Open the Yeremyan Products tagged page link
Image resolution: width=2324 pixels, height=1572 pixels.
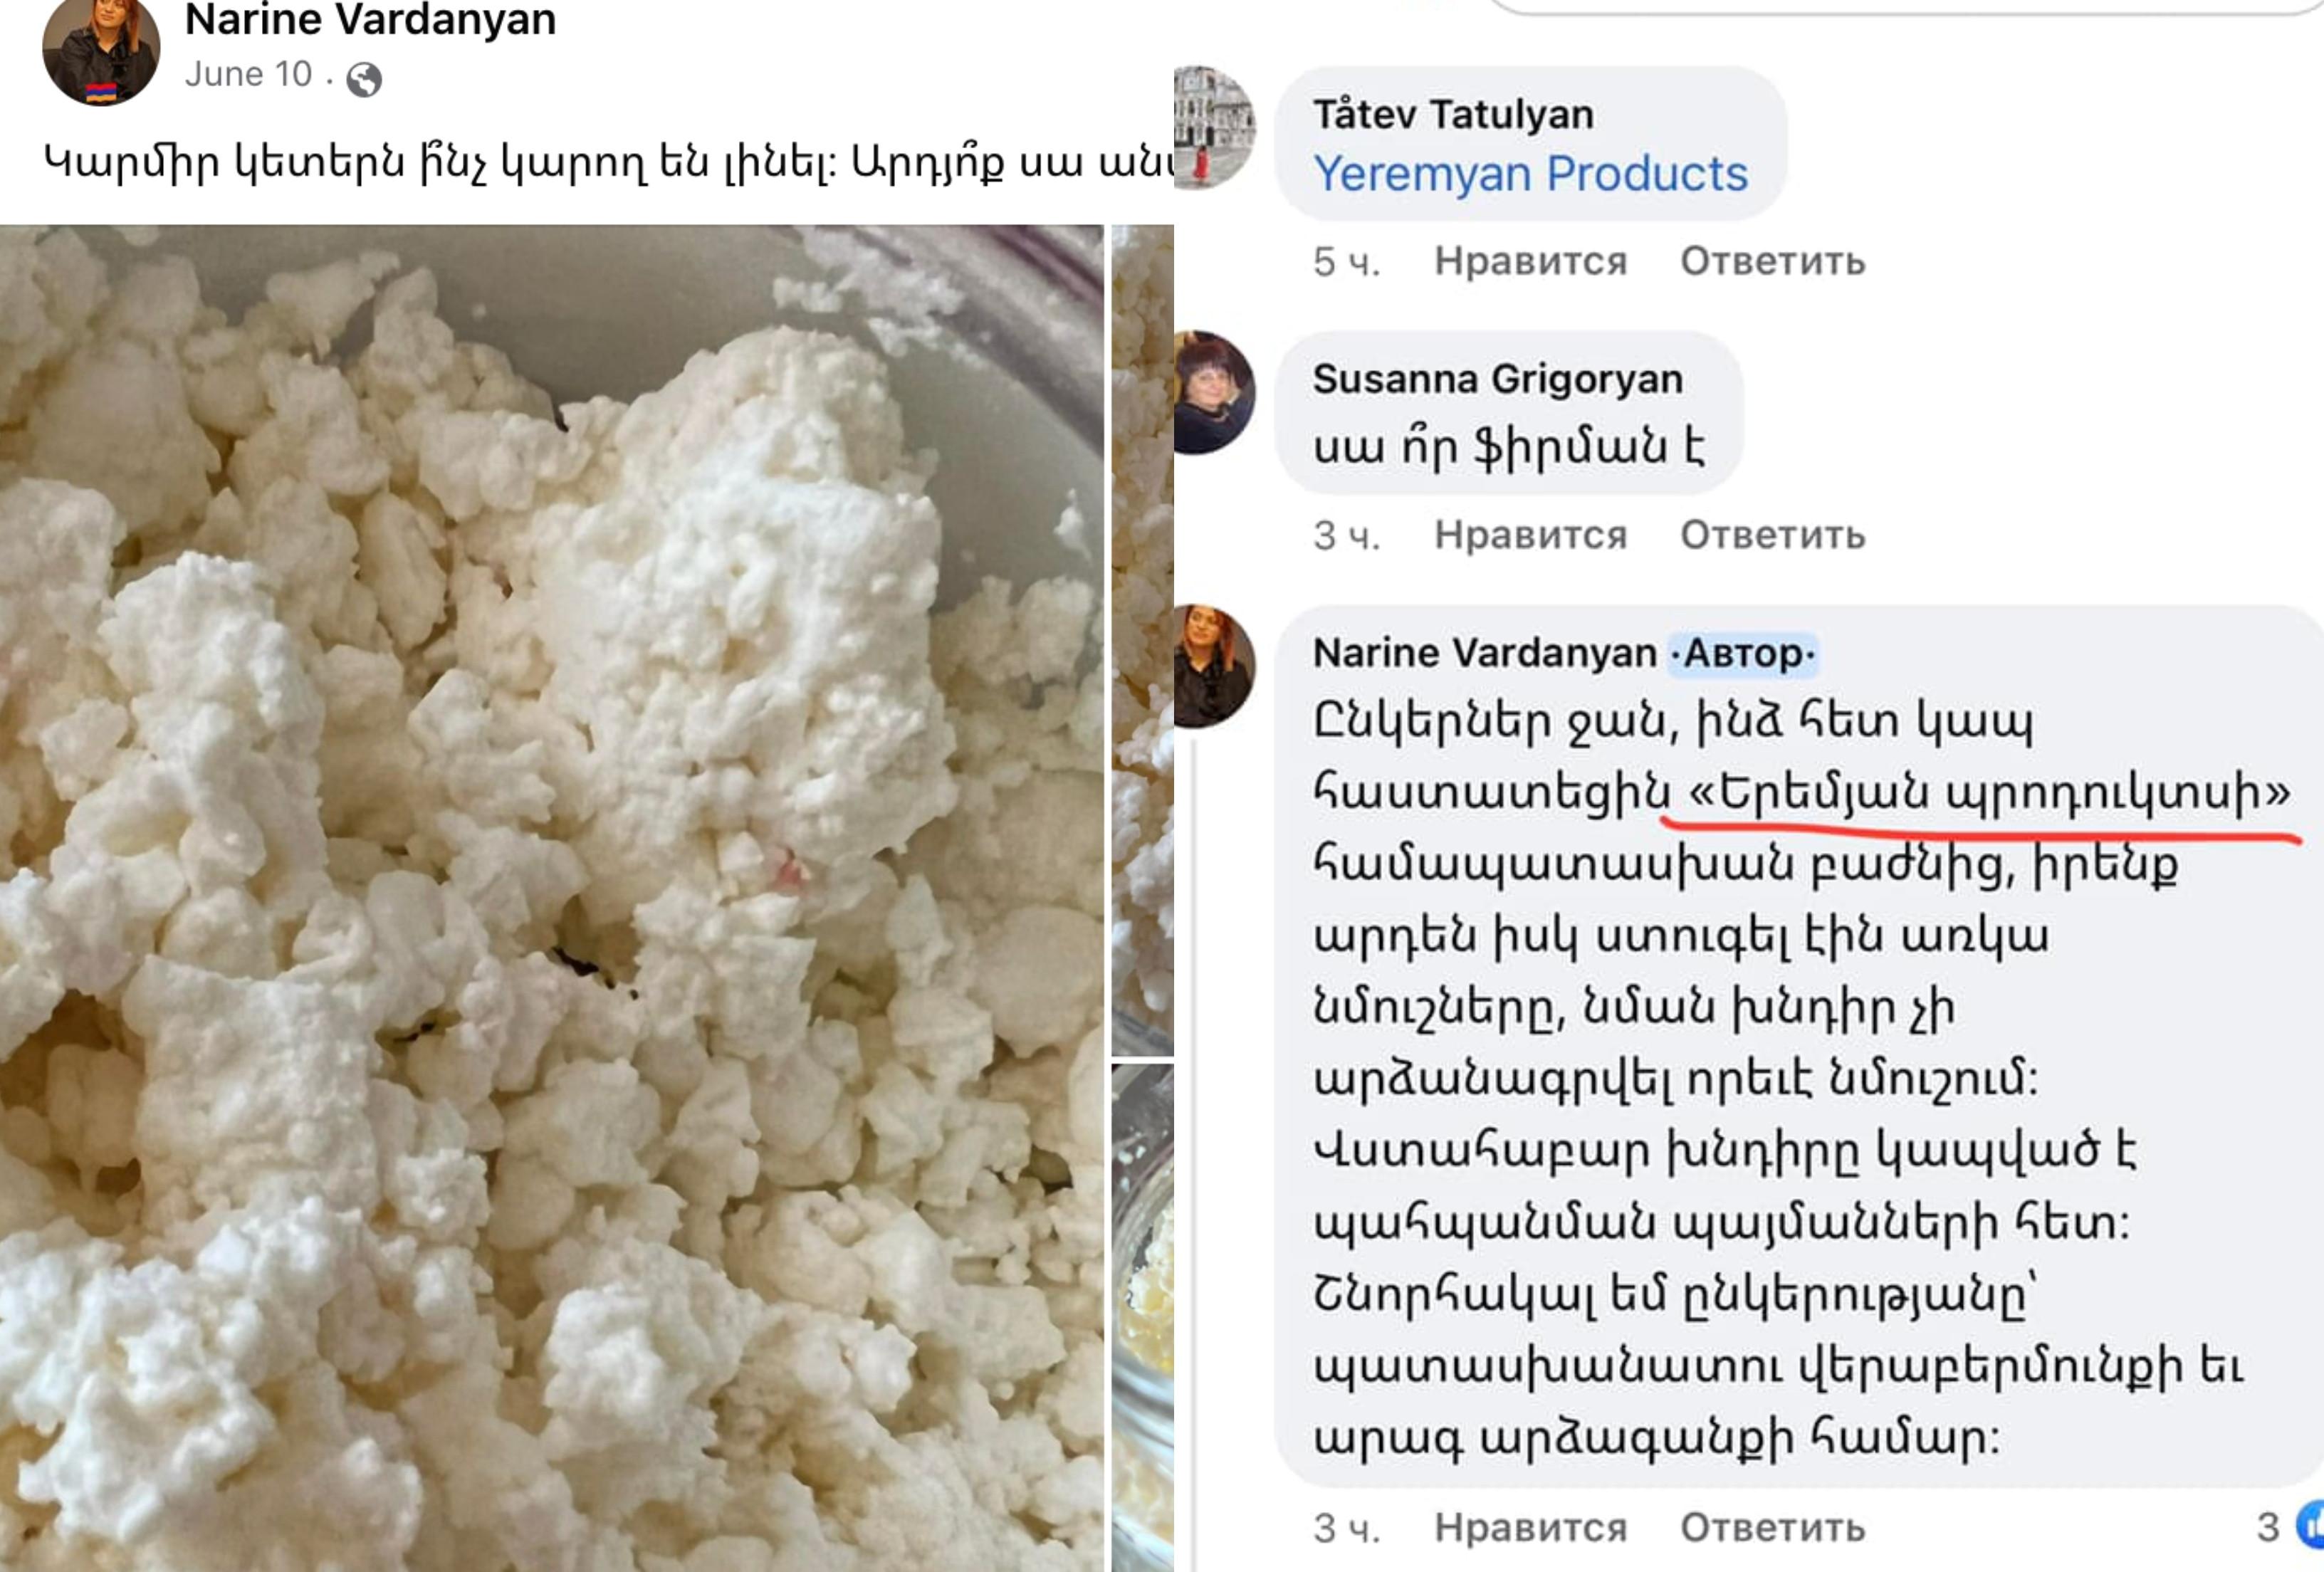(1530, 174)
